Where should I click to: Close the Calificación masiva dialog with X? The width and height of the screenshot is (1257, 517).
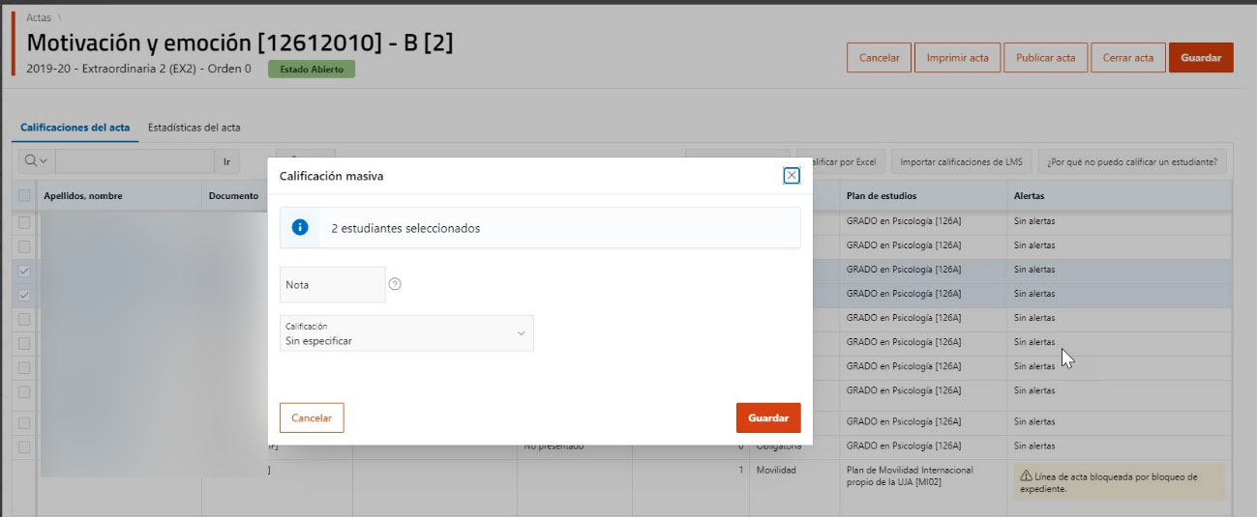coord(792,175)
